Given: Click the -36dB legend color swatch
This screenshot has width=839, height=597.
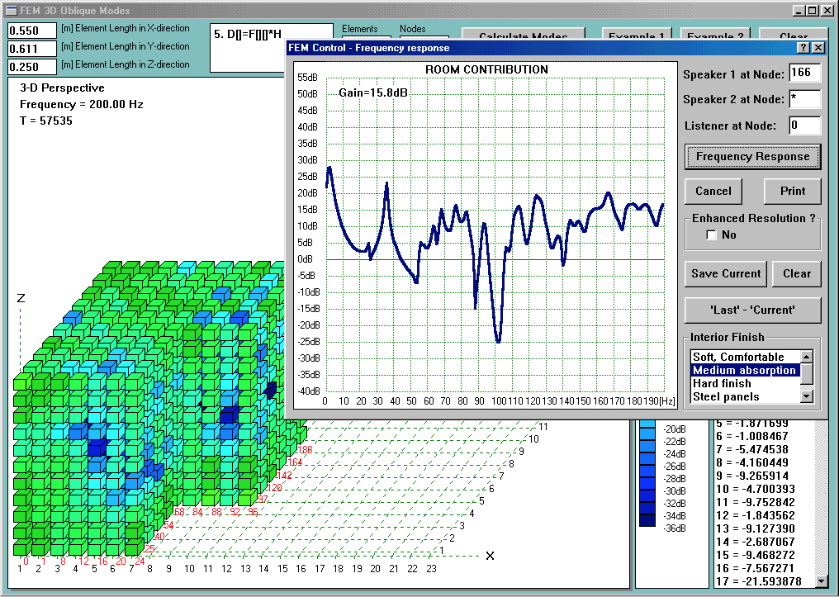Looking at the screenshot, I should [647, 522].
